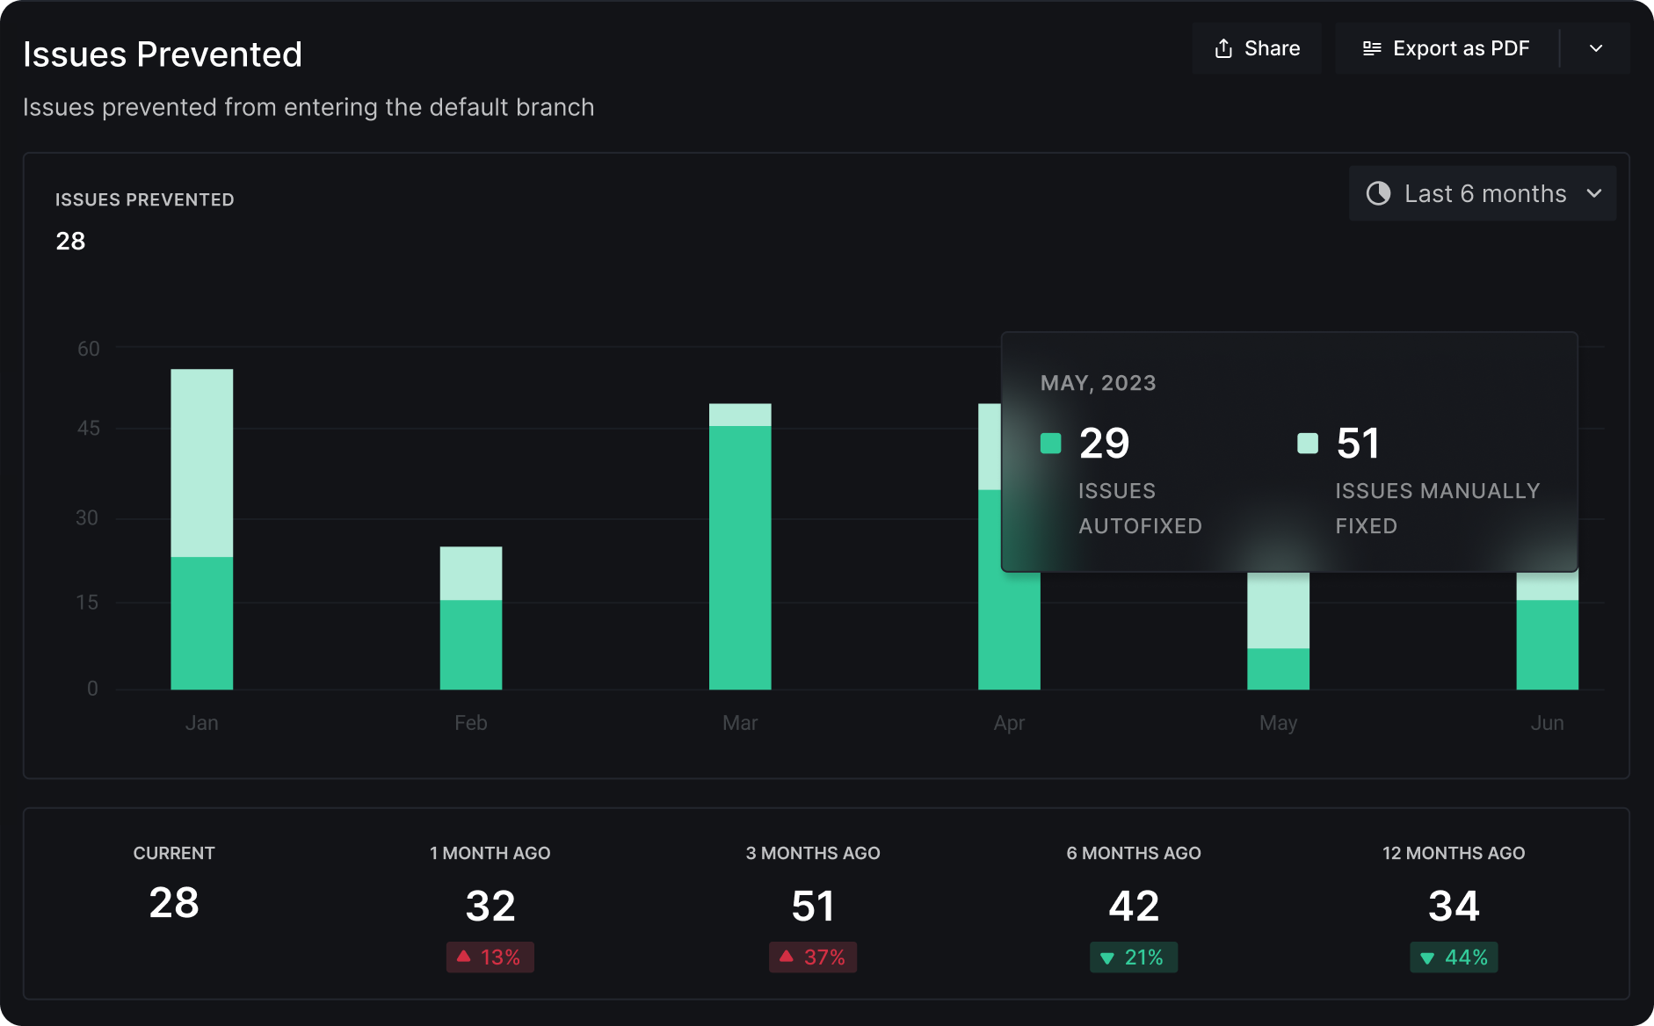1654x1026 pixels.
Task: Click the 60 y-axis tick label
Action: coord(88,349)
